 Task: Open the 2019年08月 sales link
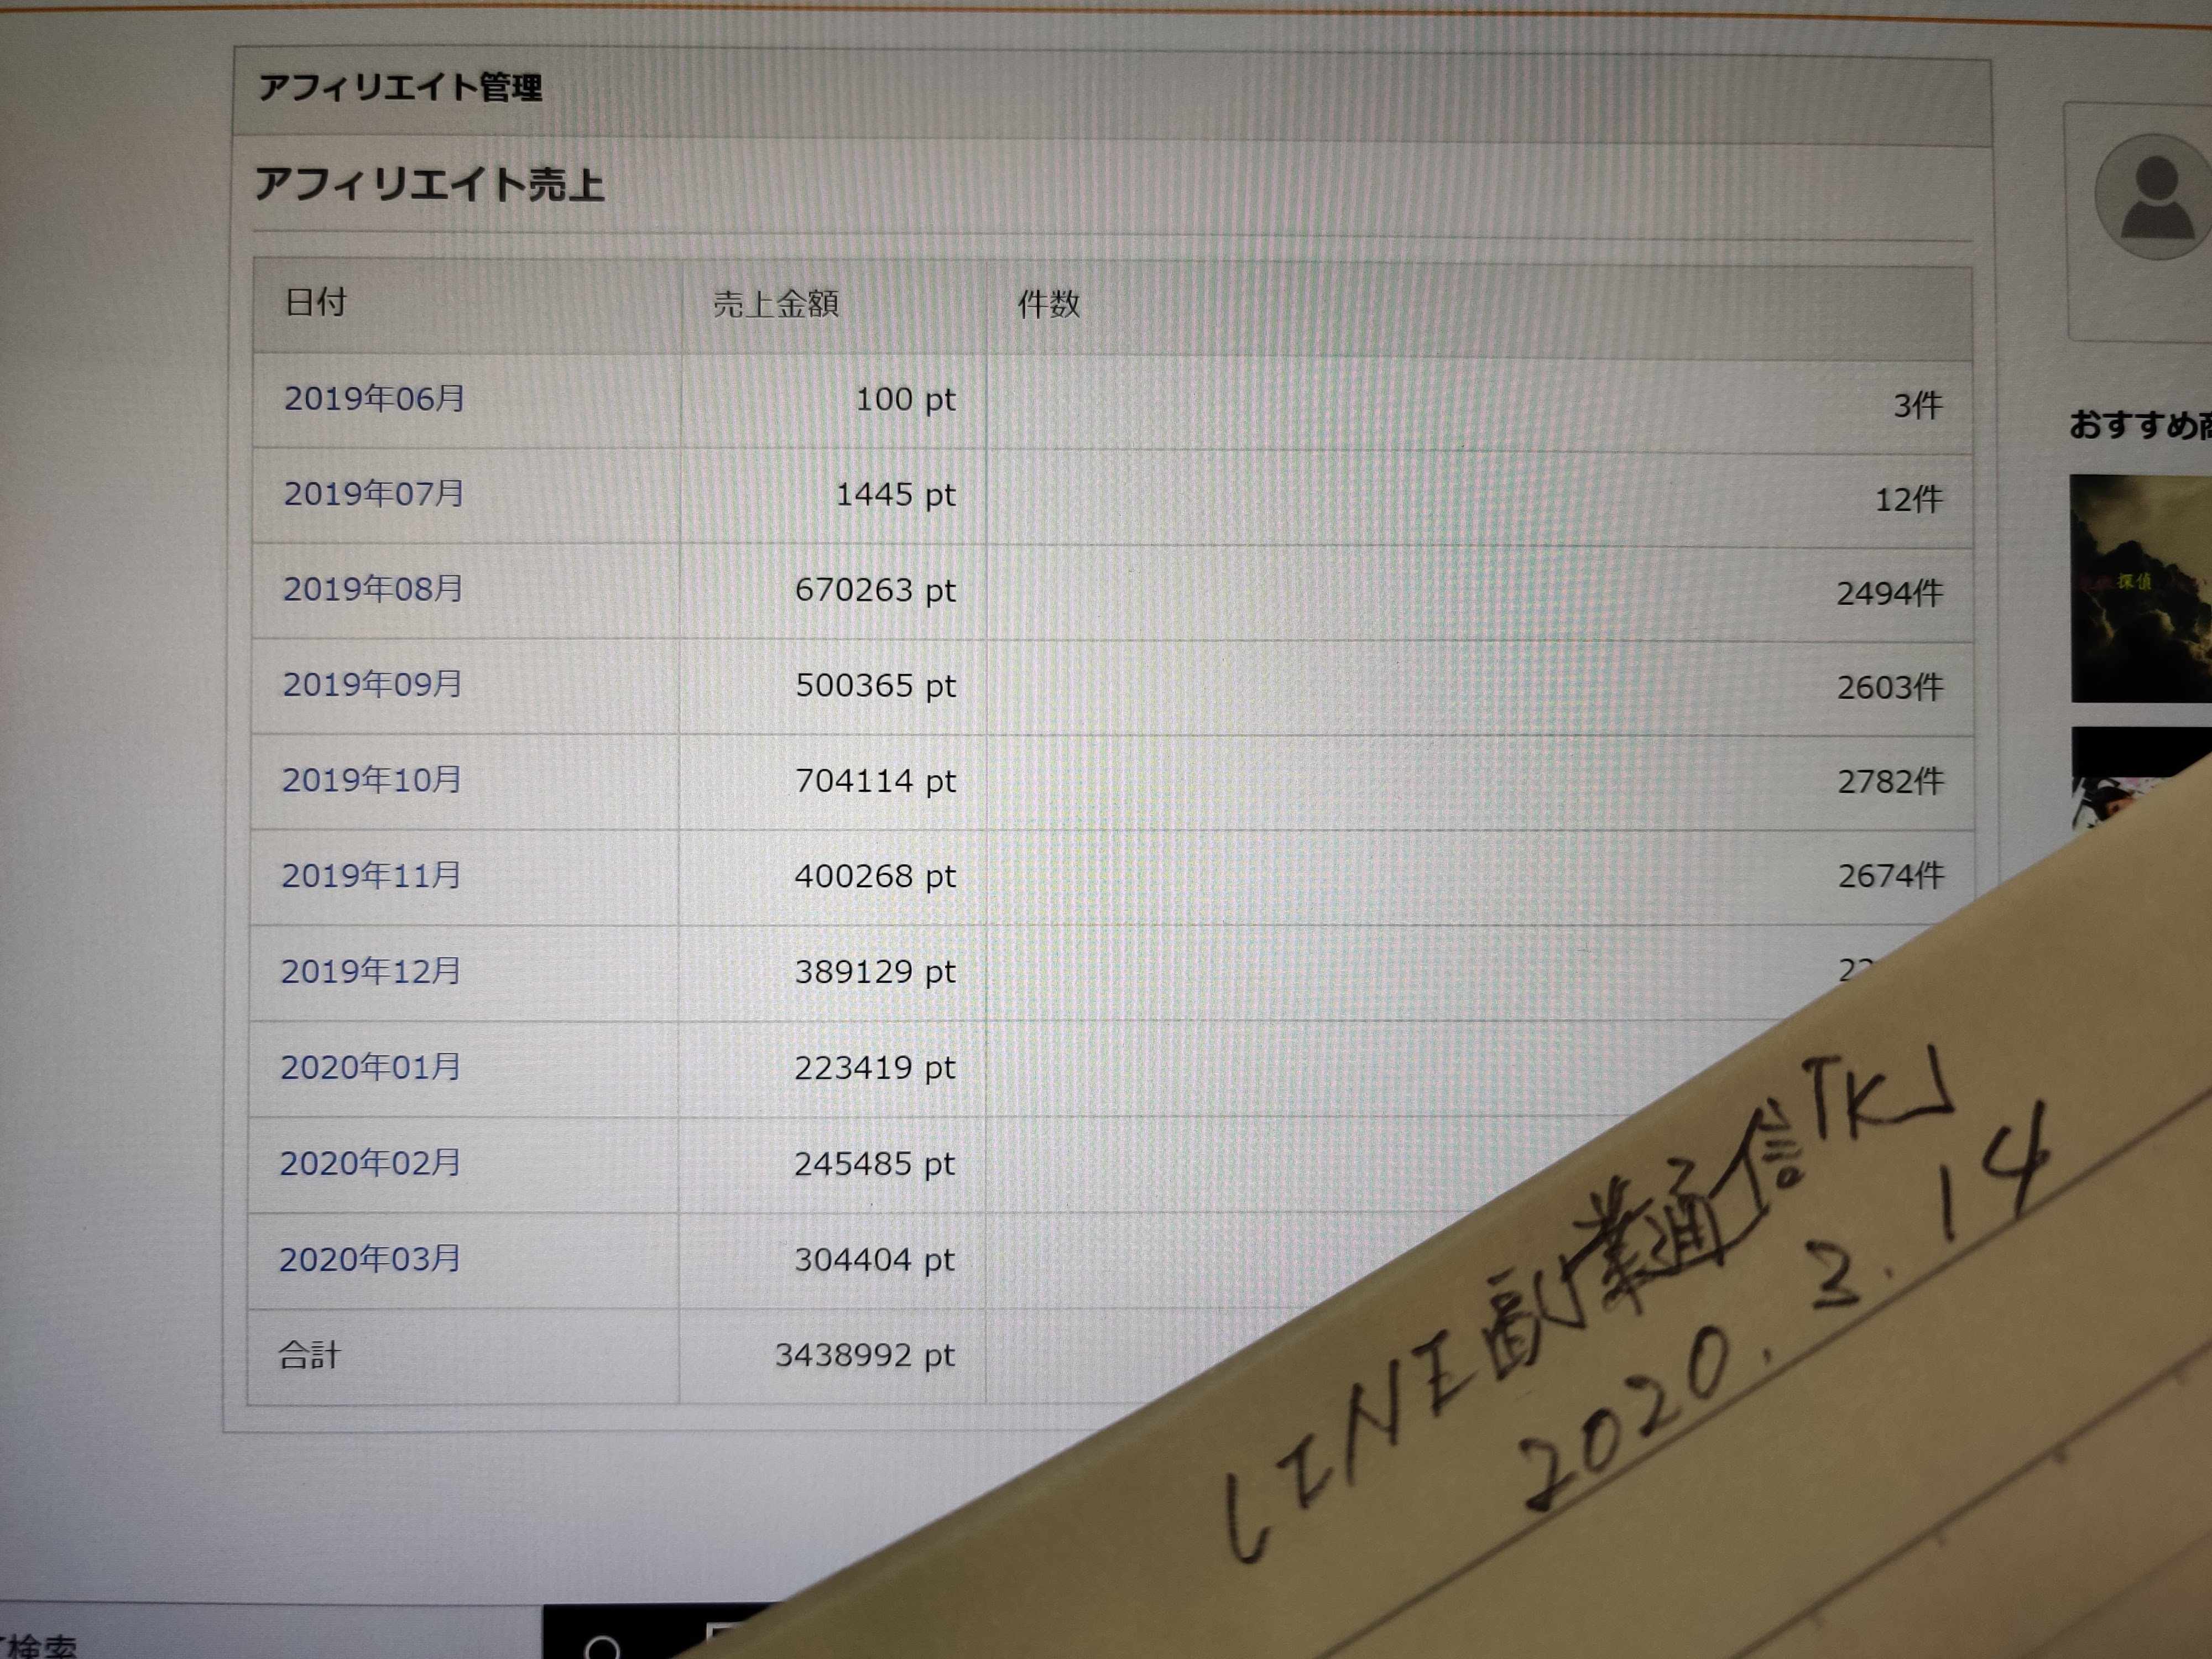click(373, 589)
